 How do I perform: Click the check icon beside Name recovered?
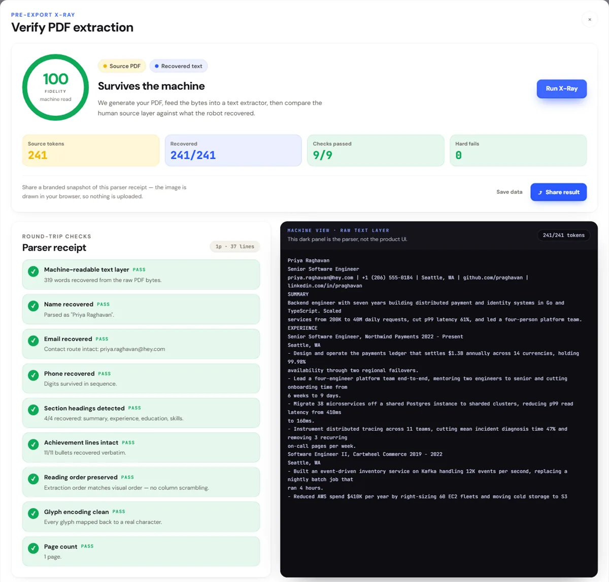tap(33, 306)
